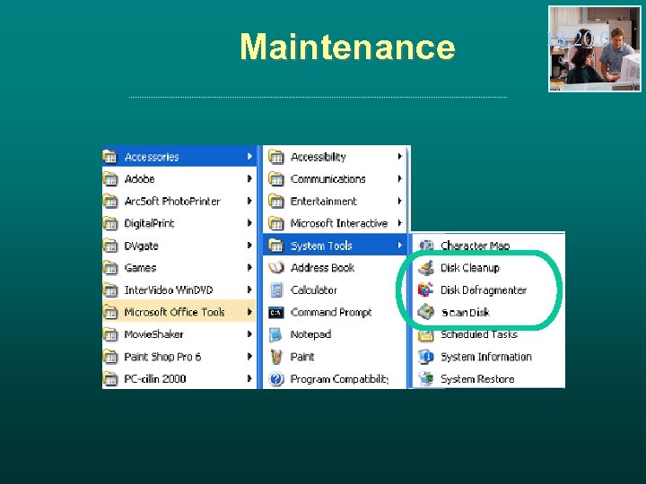646x484 pixels.
Task: Click the Accessories folder icon
Action: [110, 156]
